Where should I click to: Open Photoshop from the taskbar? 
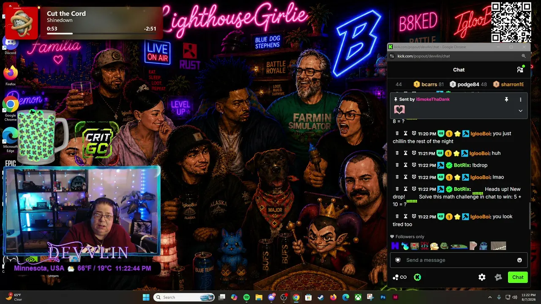coord(383,297)
